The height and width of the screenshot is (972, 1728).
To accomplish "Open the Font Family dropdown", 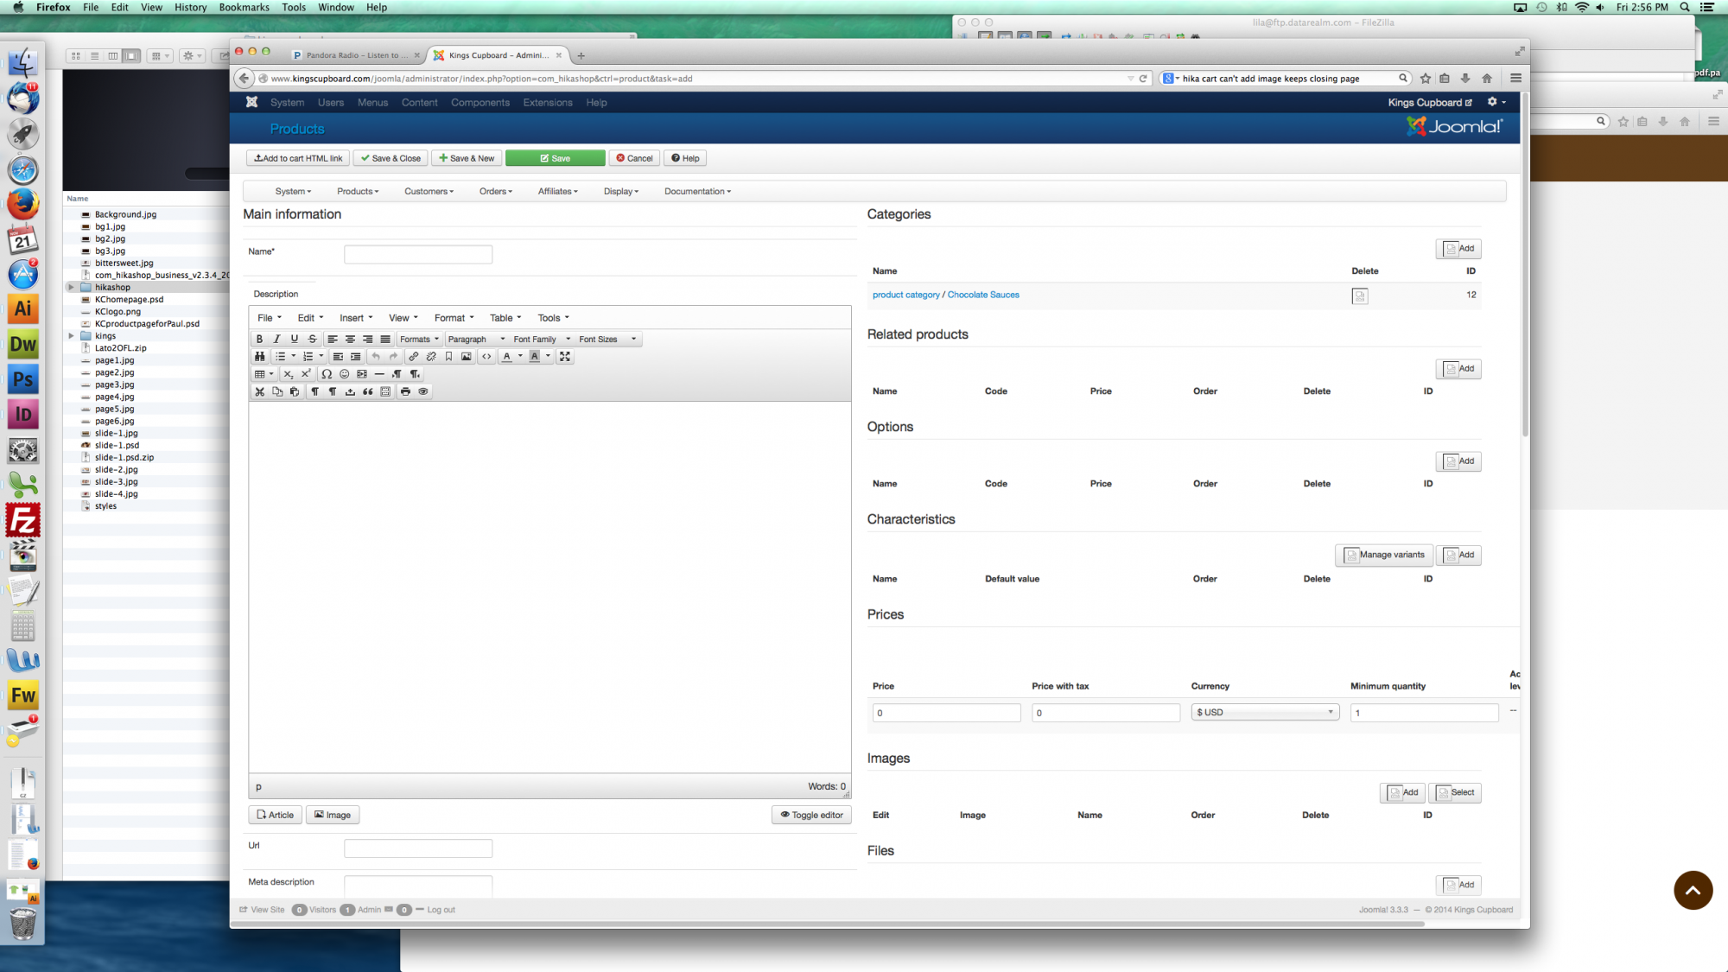I will [542, 340].
